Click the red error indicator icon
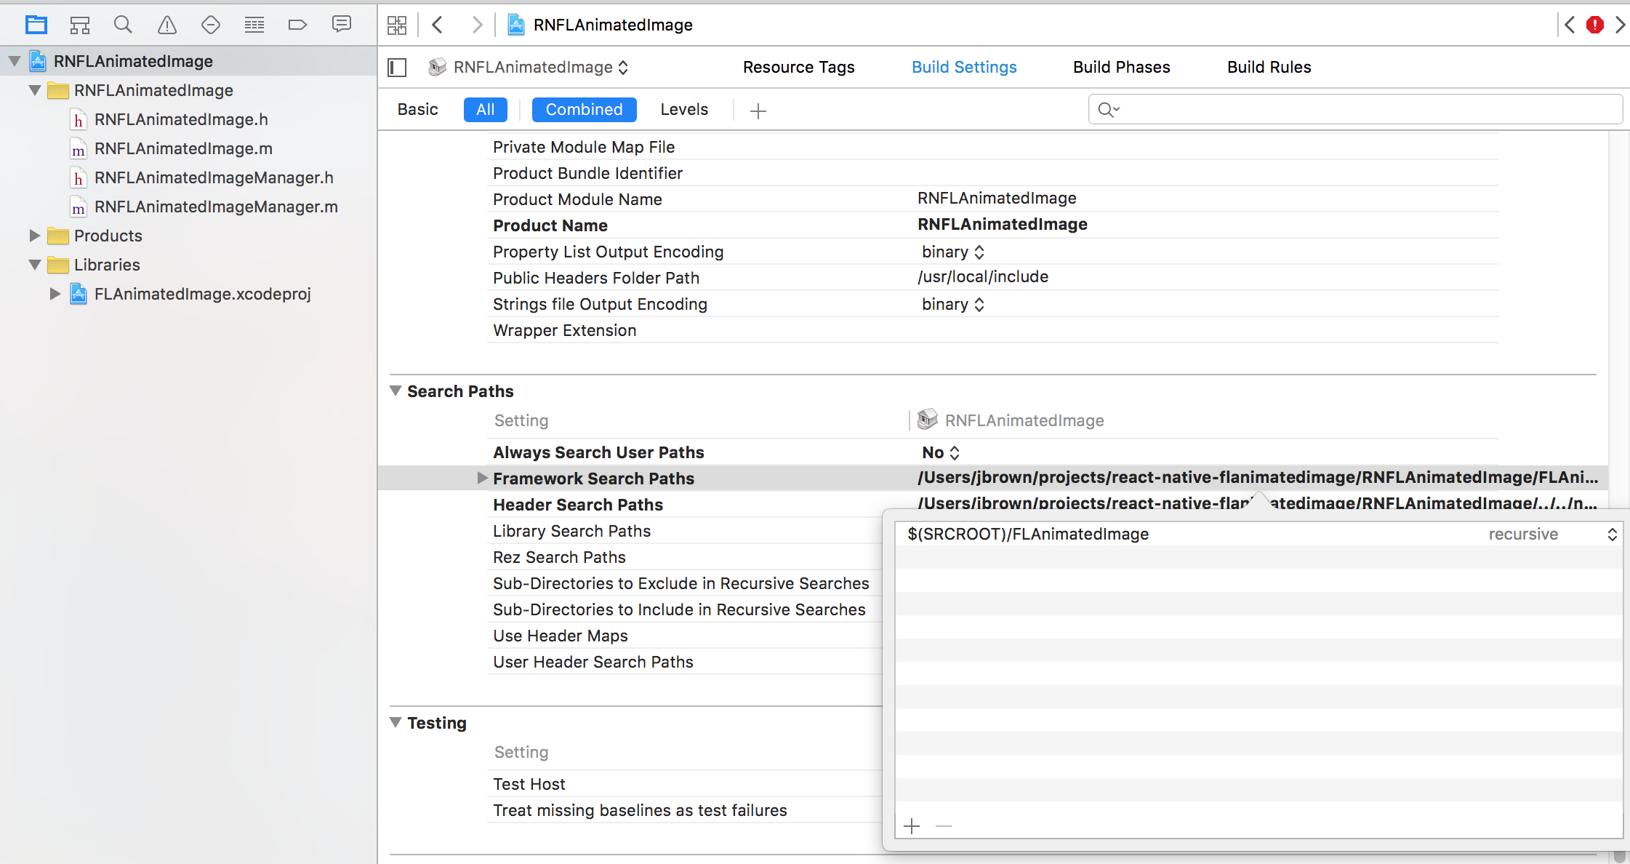The image size is (1630, 864). [1595, 25]
